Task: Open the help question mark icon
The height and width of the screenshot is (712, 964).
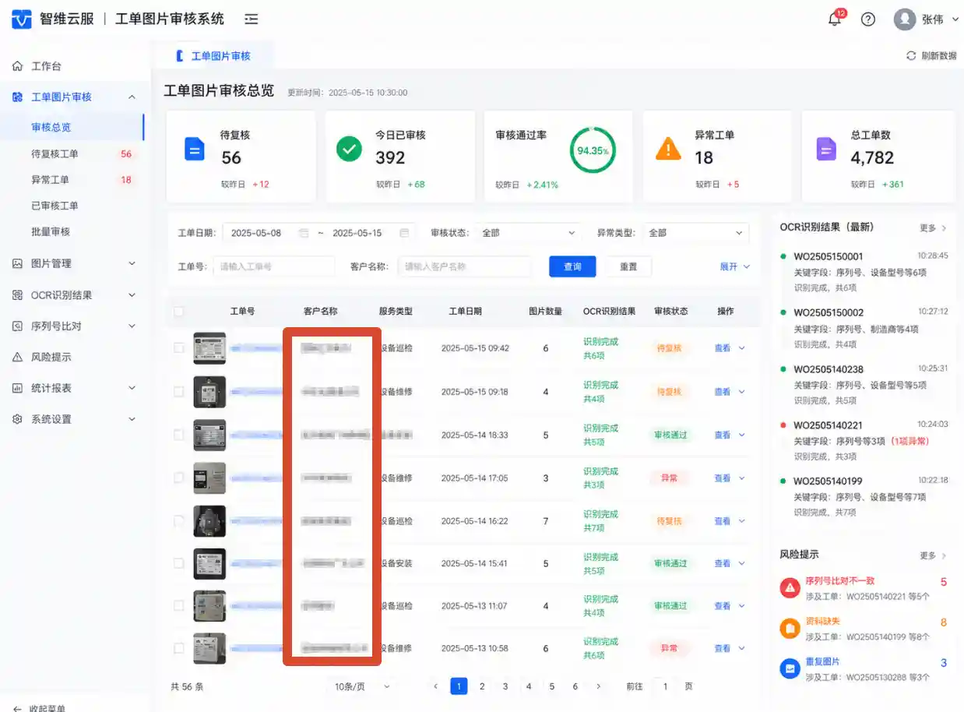Action: [867, 19]
